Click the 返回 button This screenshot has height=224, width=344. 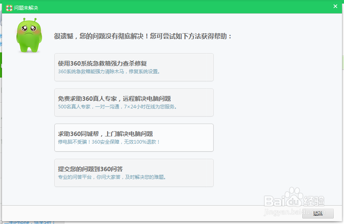(318, 214)
